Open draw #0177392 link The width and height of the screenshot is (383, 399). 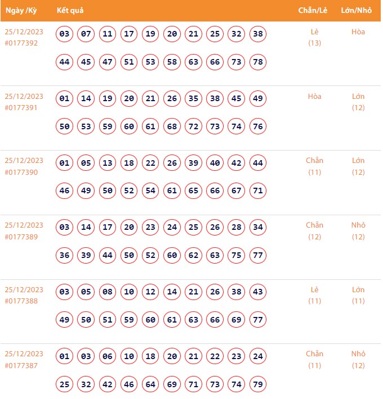[x=21, y=43]
